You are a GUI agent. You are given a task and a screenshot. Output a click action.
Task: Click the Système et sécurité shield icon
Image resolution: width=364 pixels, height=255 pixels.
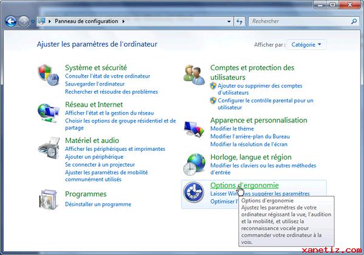(x=49, y=75)
